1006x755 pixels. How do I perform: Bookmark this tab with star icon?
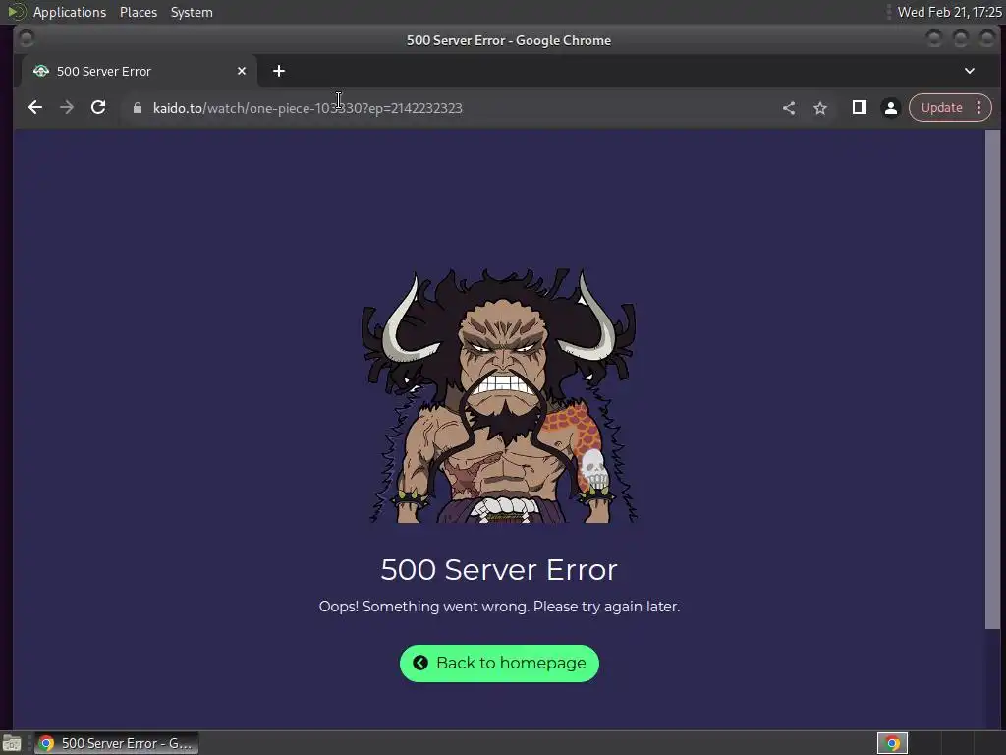coord(820,108)
